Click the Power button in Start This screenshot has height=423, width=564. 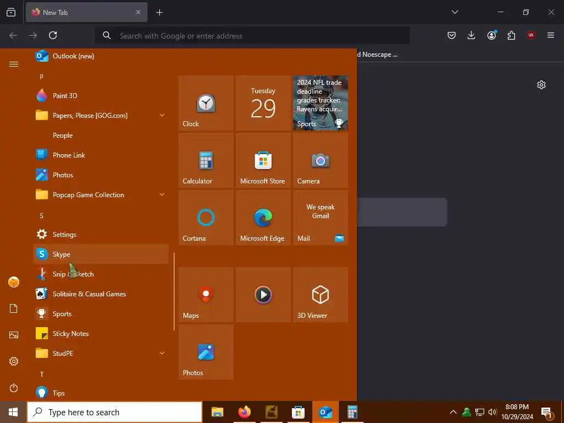click(14, 388)
